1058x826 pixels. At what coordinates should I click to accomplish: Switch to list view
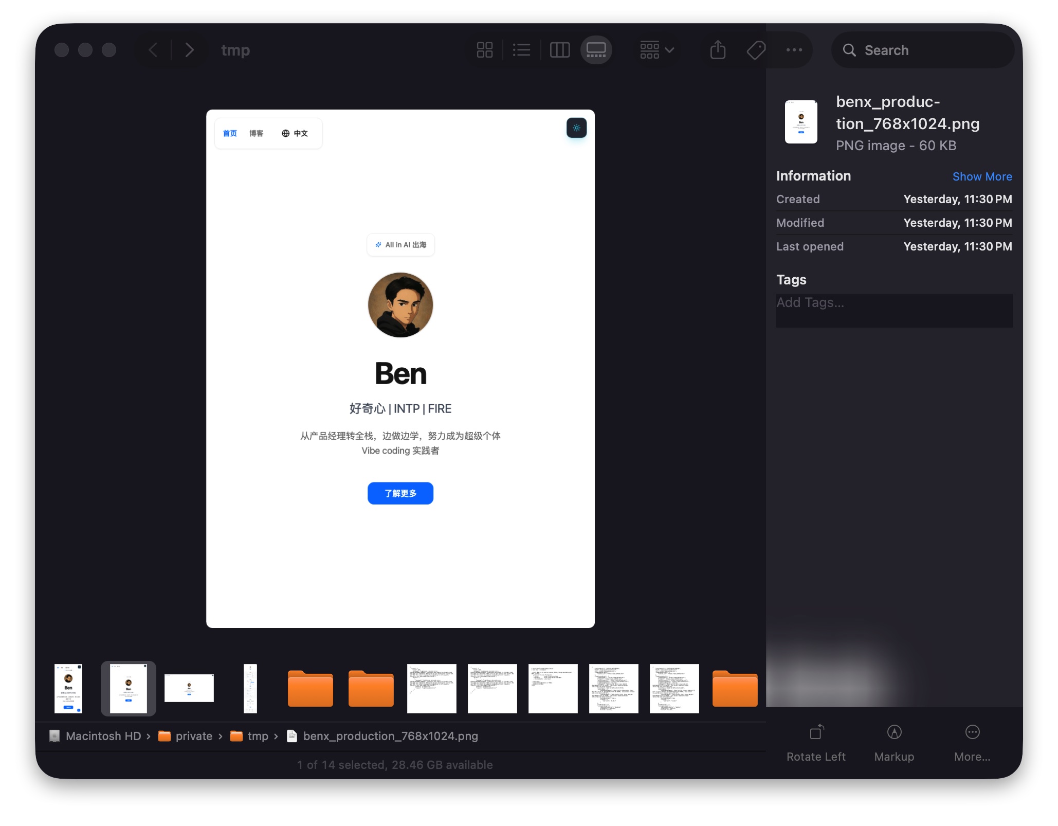tap(521, 50)
